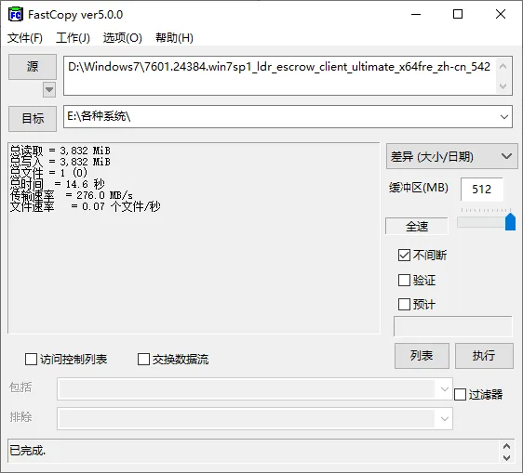Enable the 访问控制列表 ACL checkbox
The width and height of the screenshot is (523, 473).
(31, 359)
